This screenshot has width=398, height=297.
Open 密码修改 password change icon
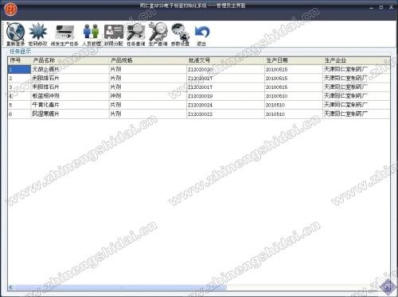[38, 34]
